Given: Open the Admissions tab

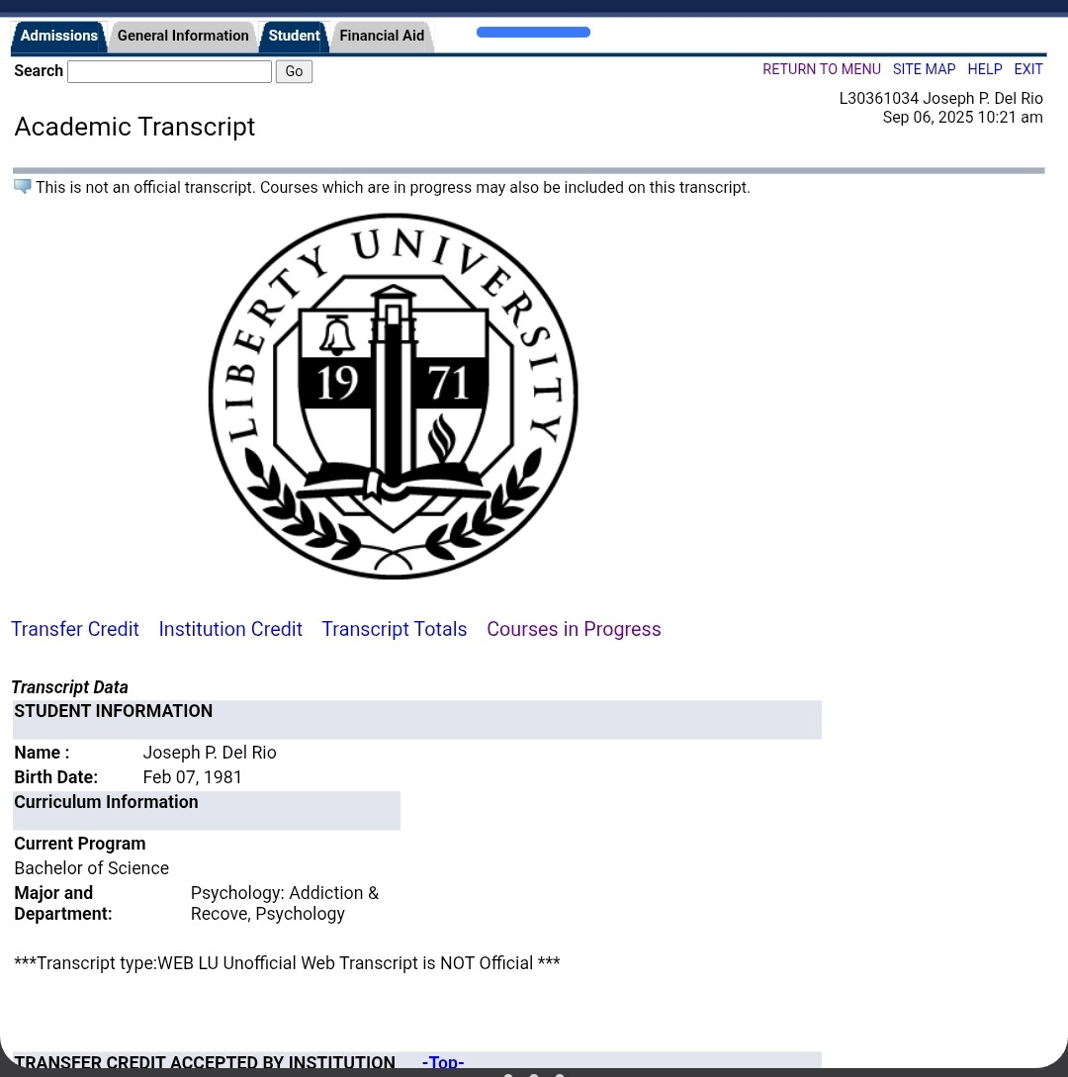Looking at the screenshot, I should click(x=58, y=36).
